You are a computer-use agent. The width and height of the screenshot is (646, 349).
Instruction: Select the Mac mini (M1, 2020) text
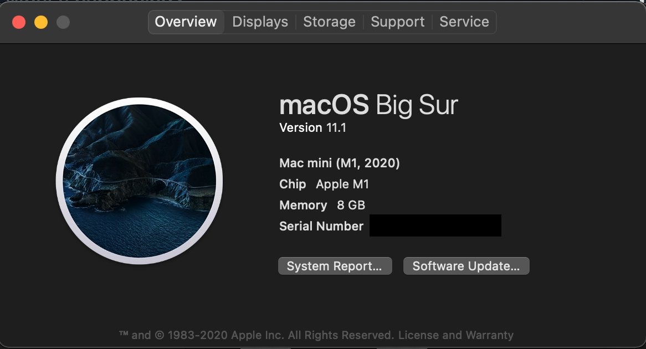tap(340, 163)
